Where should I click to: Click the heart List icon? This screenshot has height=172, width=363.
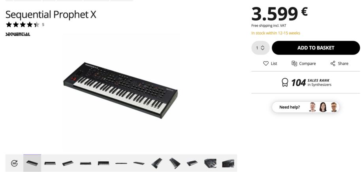point(266,63)
